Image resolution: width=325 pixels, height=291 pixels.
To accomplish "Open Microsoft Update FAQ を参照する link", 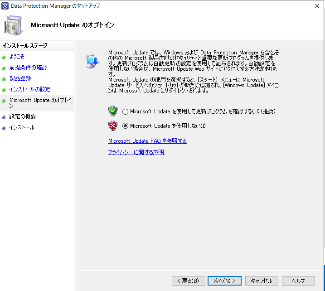I will (147, 141).
